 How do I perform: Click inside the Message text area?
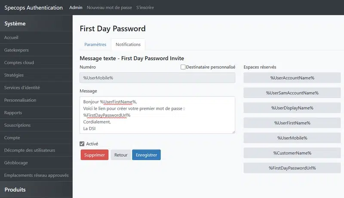pyautogui.click(x=157, y=114)
